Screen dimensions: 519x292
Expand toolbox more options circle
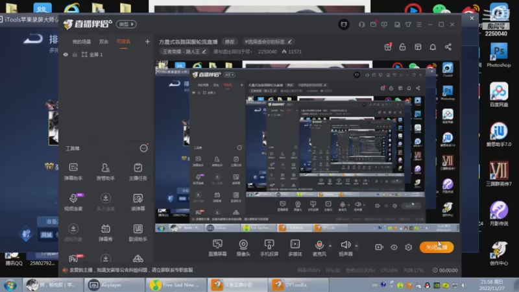pos(143,149)
